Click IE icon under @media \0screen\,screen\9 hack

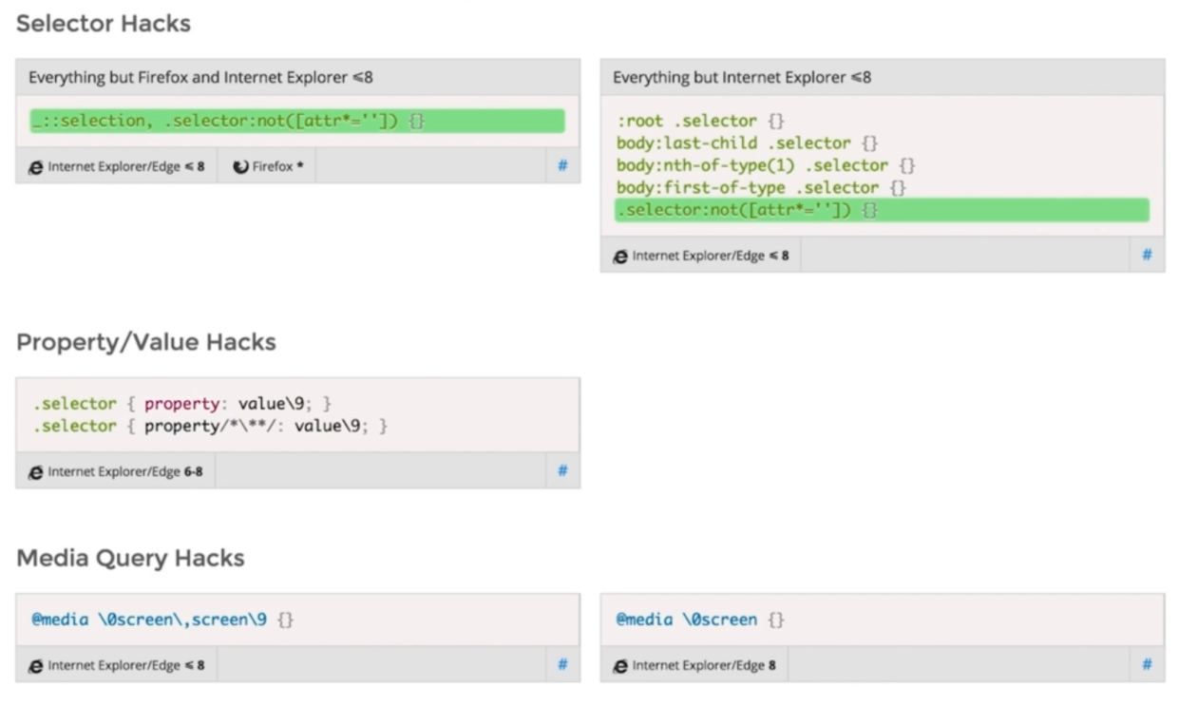pos(36,665)
